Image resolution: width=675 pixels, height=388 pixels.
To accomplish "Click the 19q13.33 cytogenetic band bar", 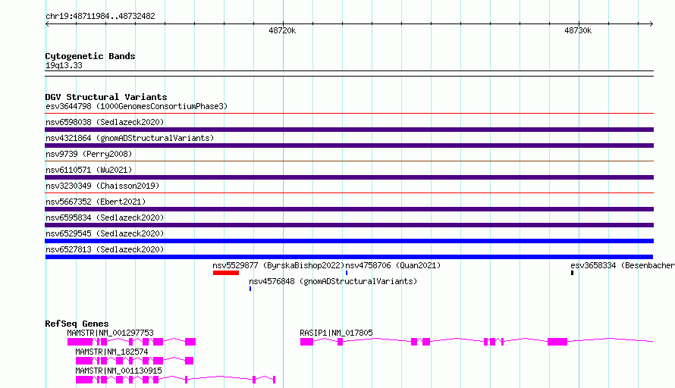I will (x=349, y=74).
